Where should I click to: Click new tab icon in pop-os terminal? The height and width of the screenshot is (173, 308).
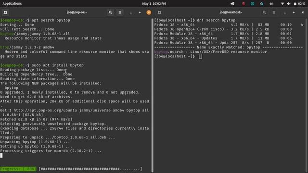coord(5,12)
